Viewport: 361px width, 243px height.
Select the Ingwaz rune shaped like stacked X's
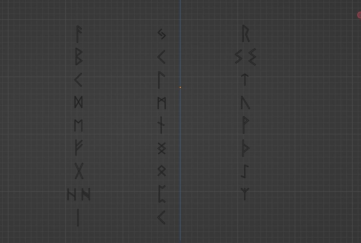[x=162, y=148]
